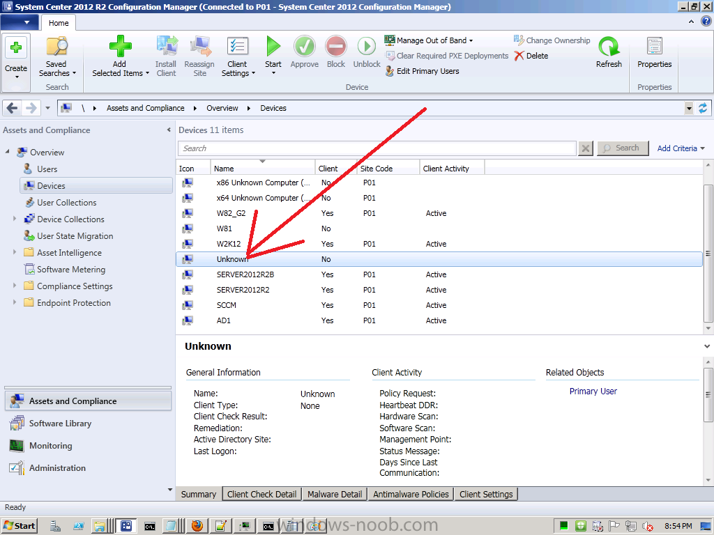
Task: Click the Reassign Site icon
Action: pos(200,47)
